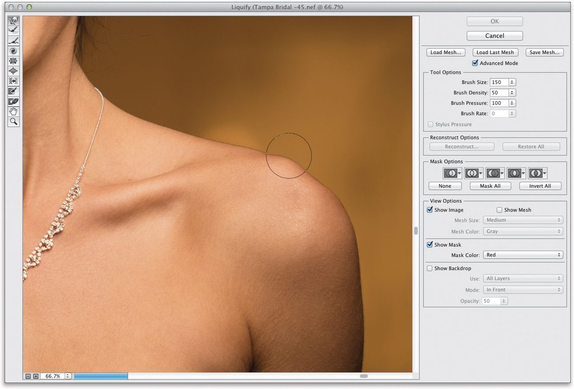Click the Invert All button
This screenshot has width=574, height=389.
pos(540,186)
